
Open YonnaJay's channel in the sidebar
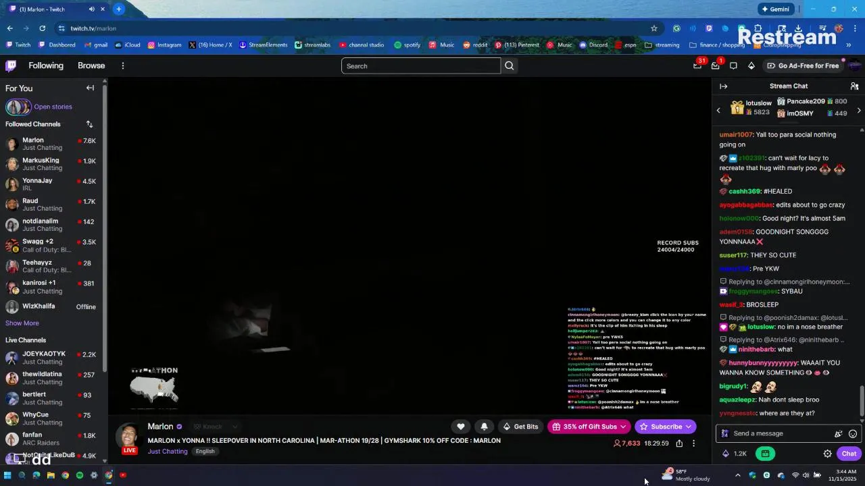click(51, 184)
